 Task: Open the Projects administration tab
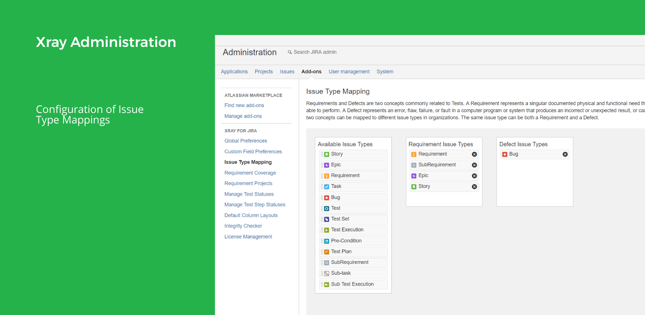coord(264,71)
